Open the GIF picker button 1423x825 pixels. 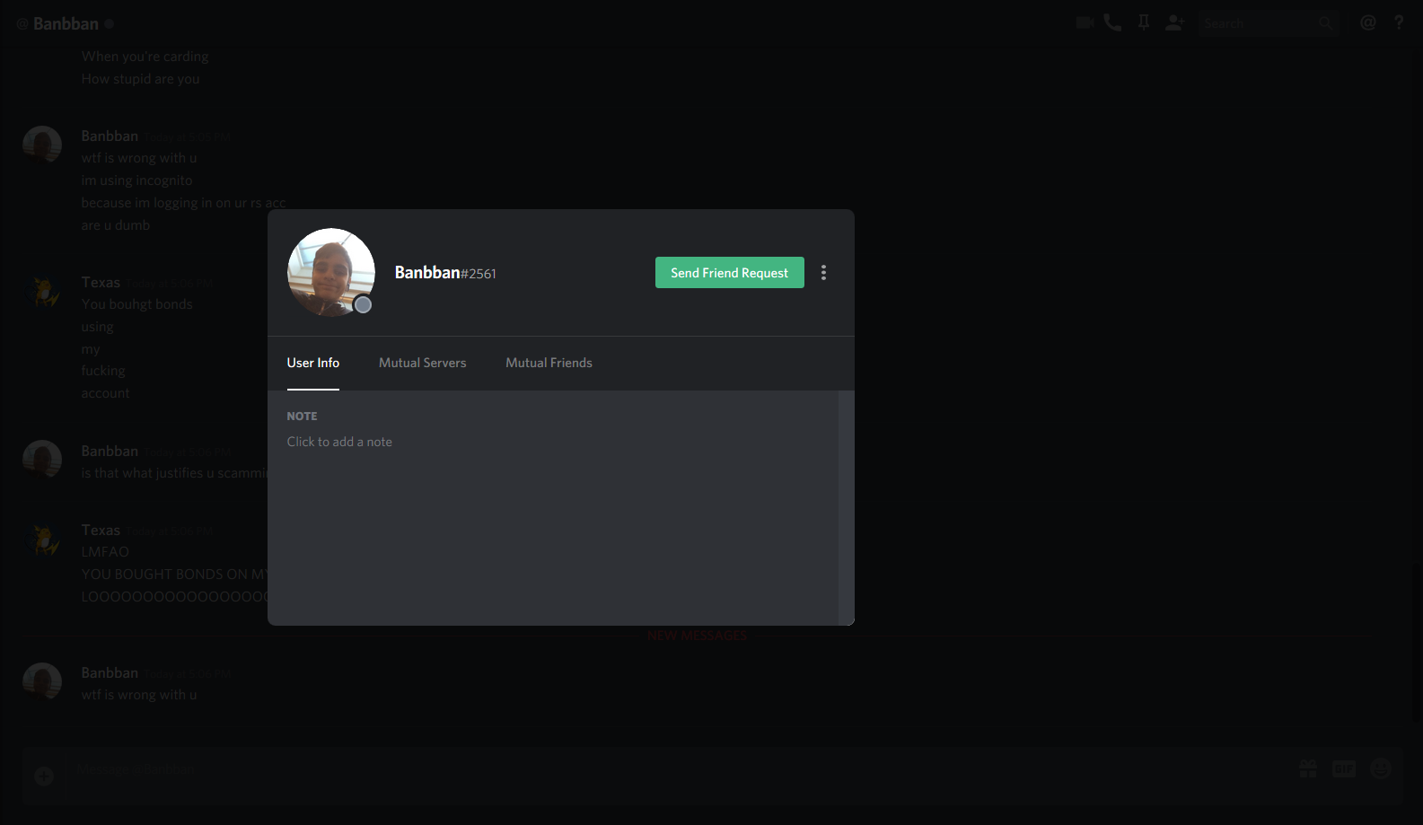point(1344,768)
